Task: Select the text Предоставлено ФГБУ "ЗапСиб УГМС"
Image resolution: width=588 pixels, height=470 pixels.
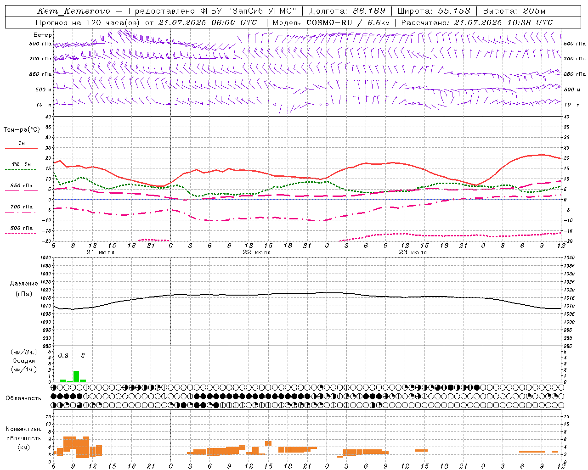Action: coord(213,11)
